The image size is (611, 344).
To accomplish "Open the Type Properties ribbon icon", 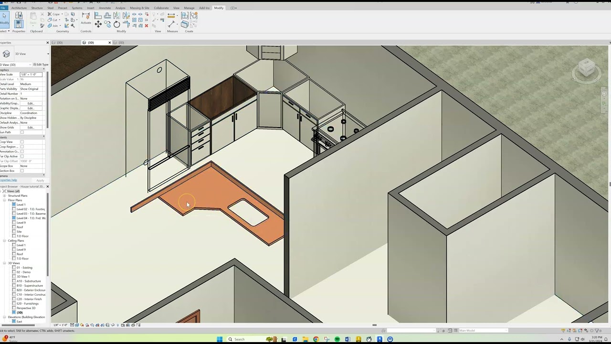I will pyautogui.click(x=19, y=15).
